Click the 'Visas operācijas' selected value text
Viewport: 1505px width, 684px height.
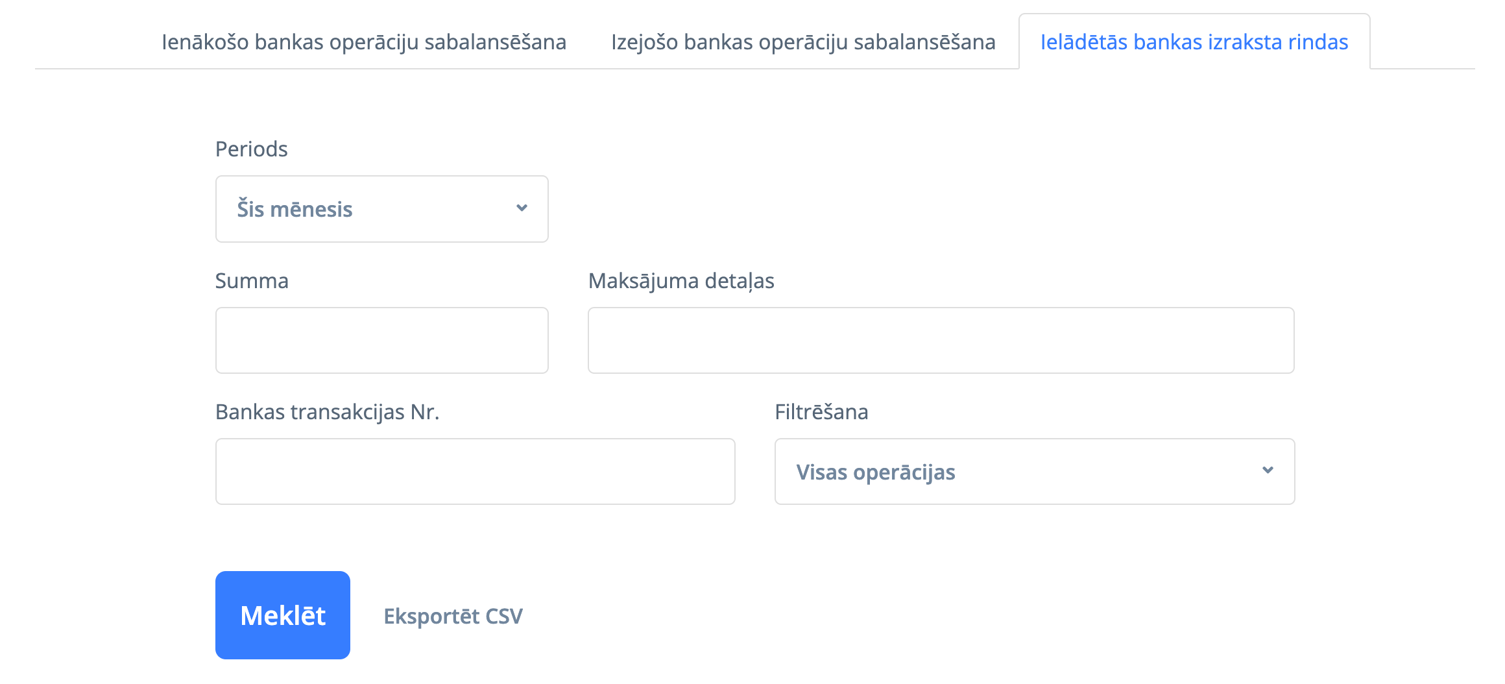(x=876, y=472)
